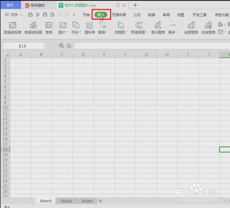This screenshot has height=208, width=230.
Task: Click inside the formula bar input
Action: [x=152, y=46]
